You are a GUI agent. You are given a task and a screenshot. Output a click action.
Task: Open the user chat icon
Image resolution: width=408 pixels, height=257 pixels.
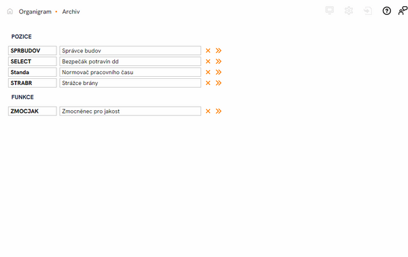coord(403,11)
